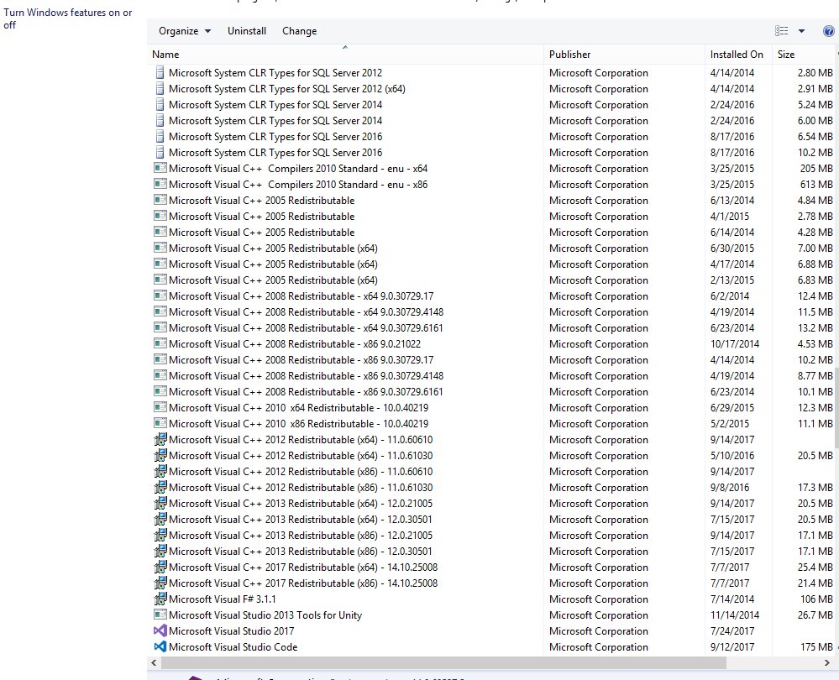839x680 pixels.
Task: Click icon of Visual C++ 2010 x64 Redistributable
Action: point(160,407)
